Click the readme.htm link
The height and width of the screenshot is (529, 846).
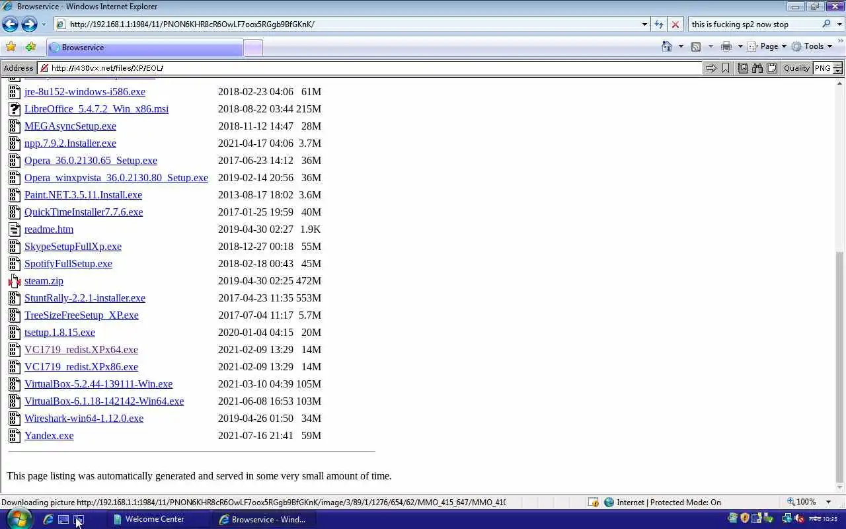pos(49,229)
